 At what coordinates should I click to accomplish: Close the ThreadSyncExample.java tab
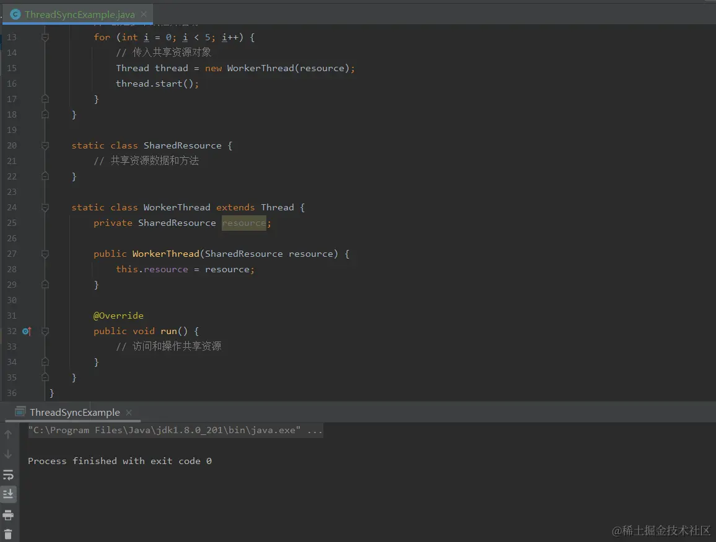coord(144,14)
